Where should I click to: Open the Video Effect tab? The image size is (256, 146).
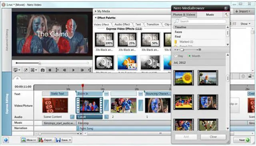[x=101, y=24]
